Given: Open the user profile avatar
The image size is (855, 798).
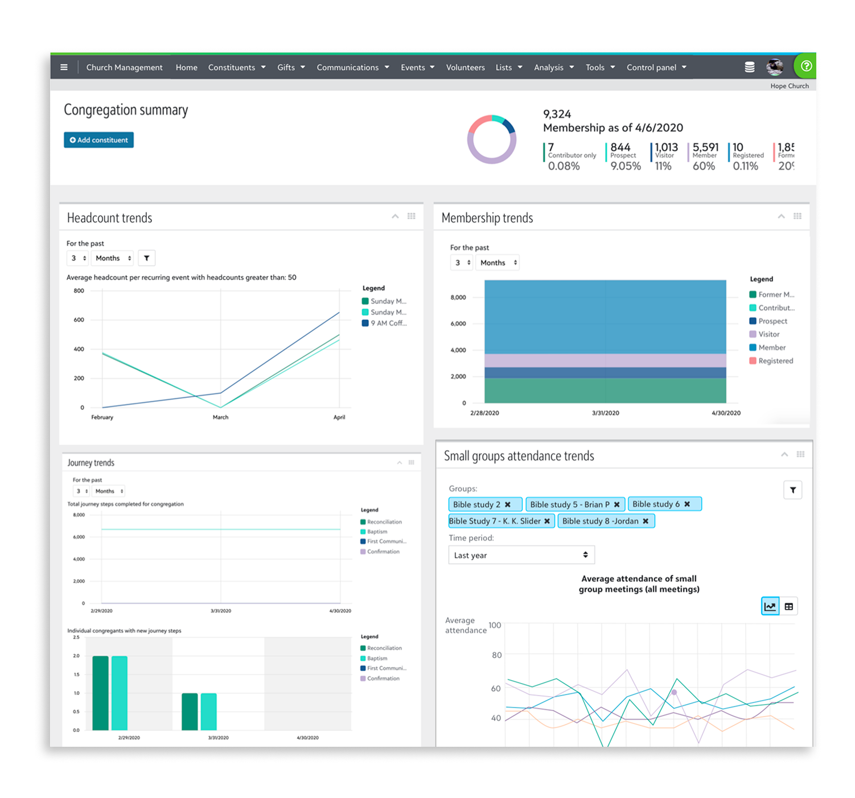Looking at the screenshot, I should 774,67.
